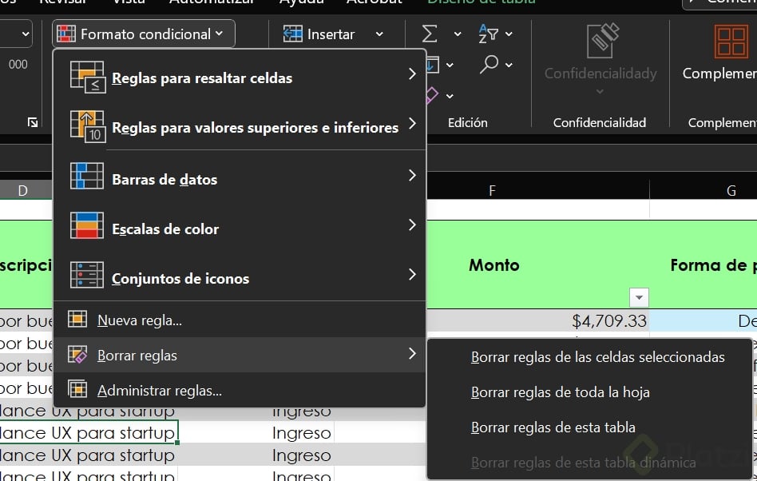The height and width of the screenshot is (481, 757).
Task: Open the Barras de datos submenu
Action: (x=240, y=177)
